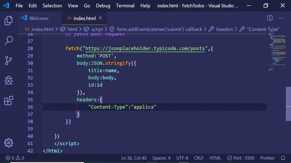Click Ln 36, Col 40 in status bar
The width and height of the screenshot is (291, 163).
tap(134, 158)
